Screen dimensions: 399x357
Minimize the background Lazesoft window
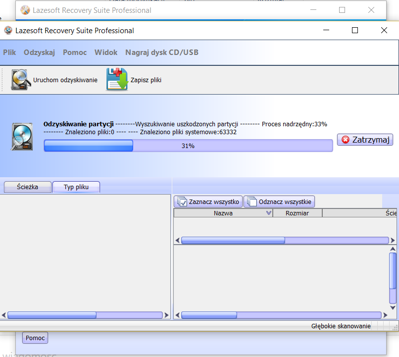click(x=313, y=10)
